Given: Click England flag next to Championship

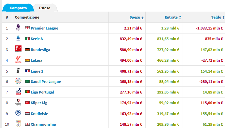Looking at the screenshot, I should 27,124.
